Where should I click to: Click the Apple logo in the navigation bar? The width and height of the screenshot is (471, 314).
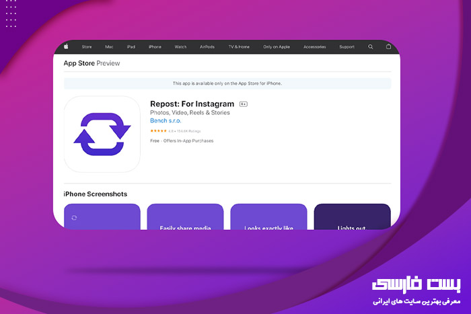pyautogui.click(x=66, y=47)
